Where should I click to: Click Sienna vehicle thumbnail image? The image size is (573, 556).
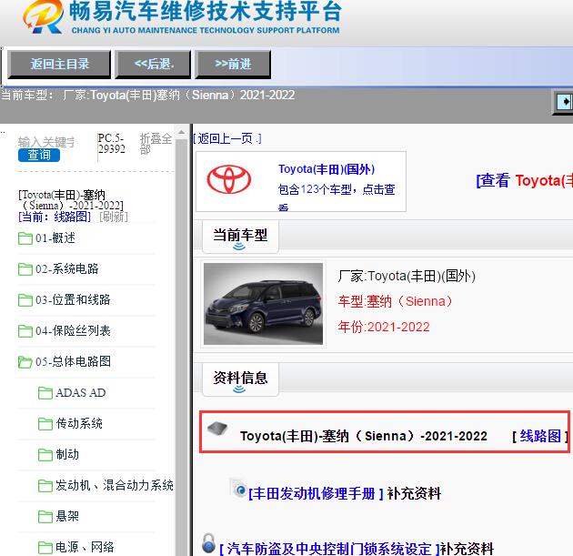[263, 304]
